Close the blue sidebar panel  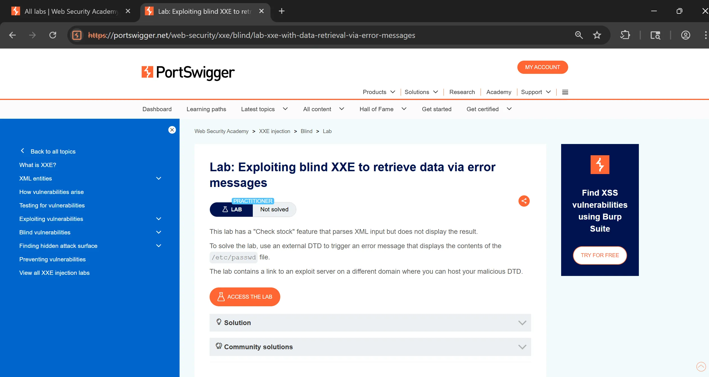[x=172, y=130]
